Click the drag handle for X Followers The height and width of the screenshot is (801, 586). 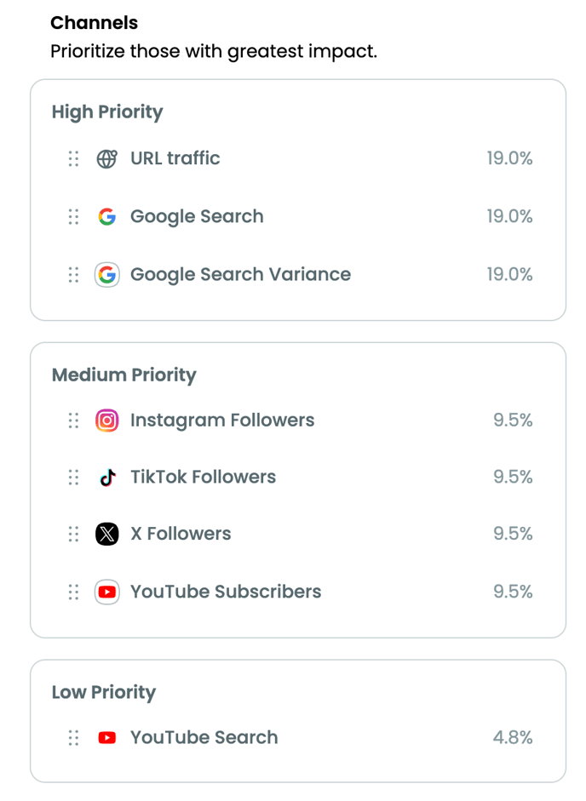[73, 535]
